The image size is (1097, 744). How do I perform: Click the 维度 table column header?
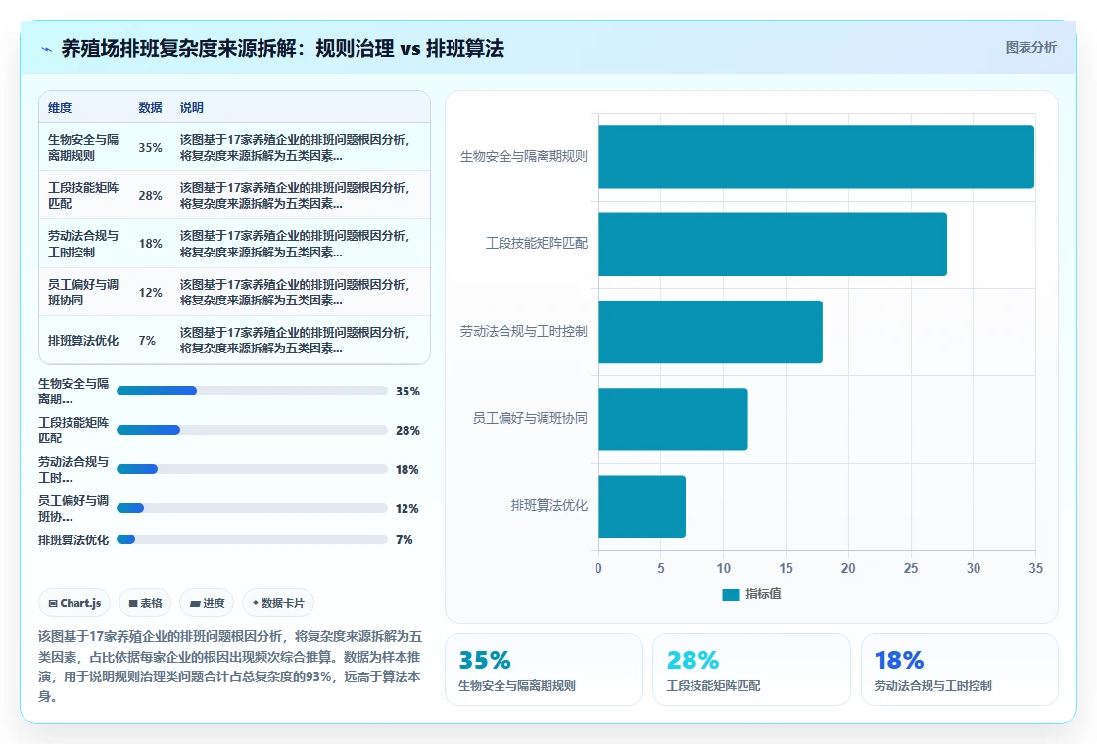tap(60, 107)
